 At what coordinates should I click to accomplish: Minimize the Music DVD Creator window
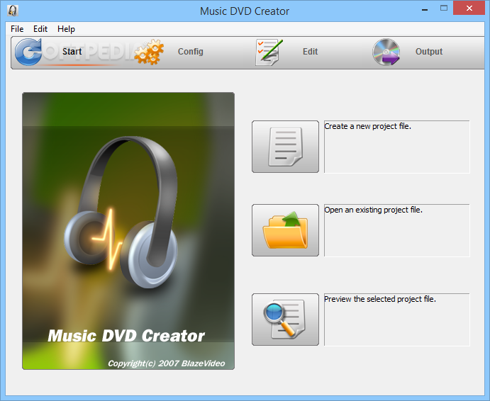point(424,9)
